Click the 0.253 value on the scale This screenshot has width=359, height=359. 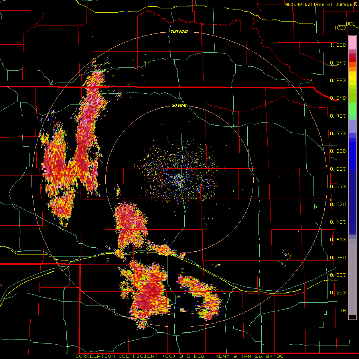[x=338, y=293]
